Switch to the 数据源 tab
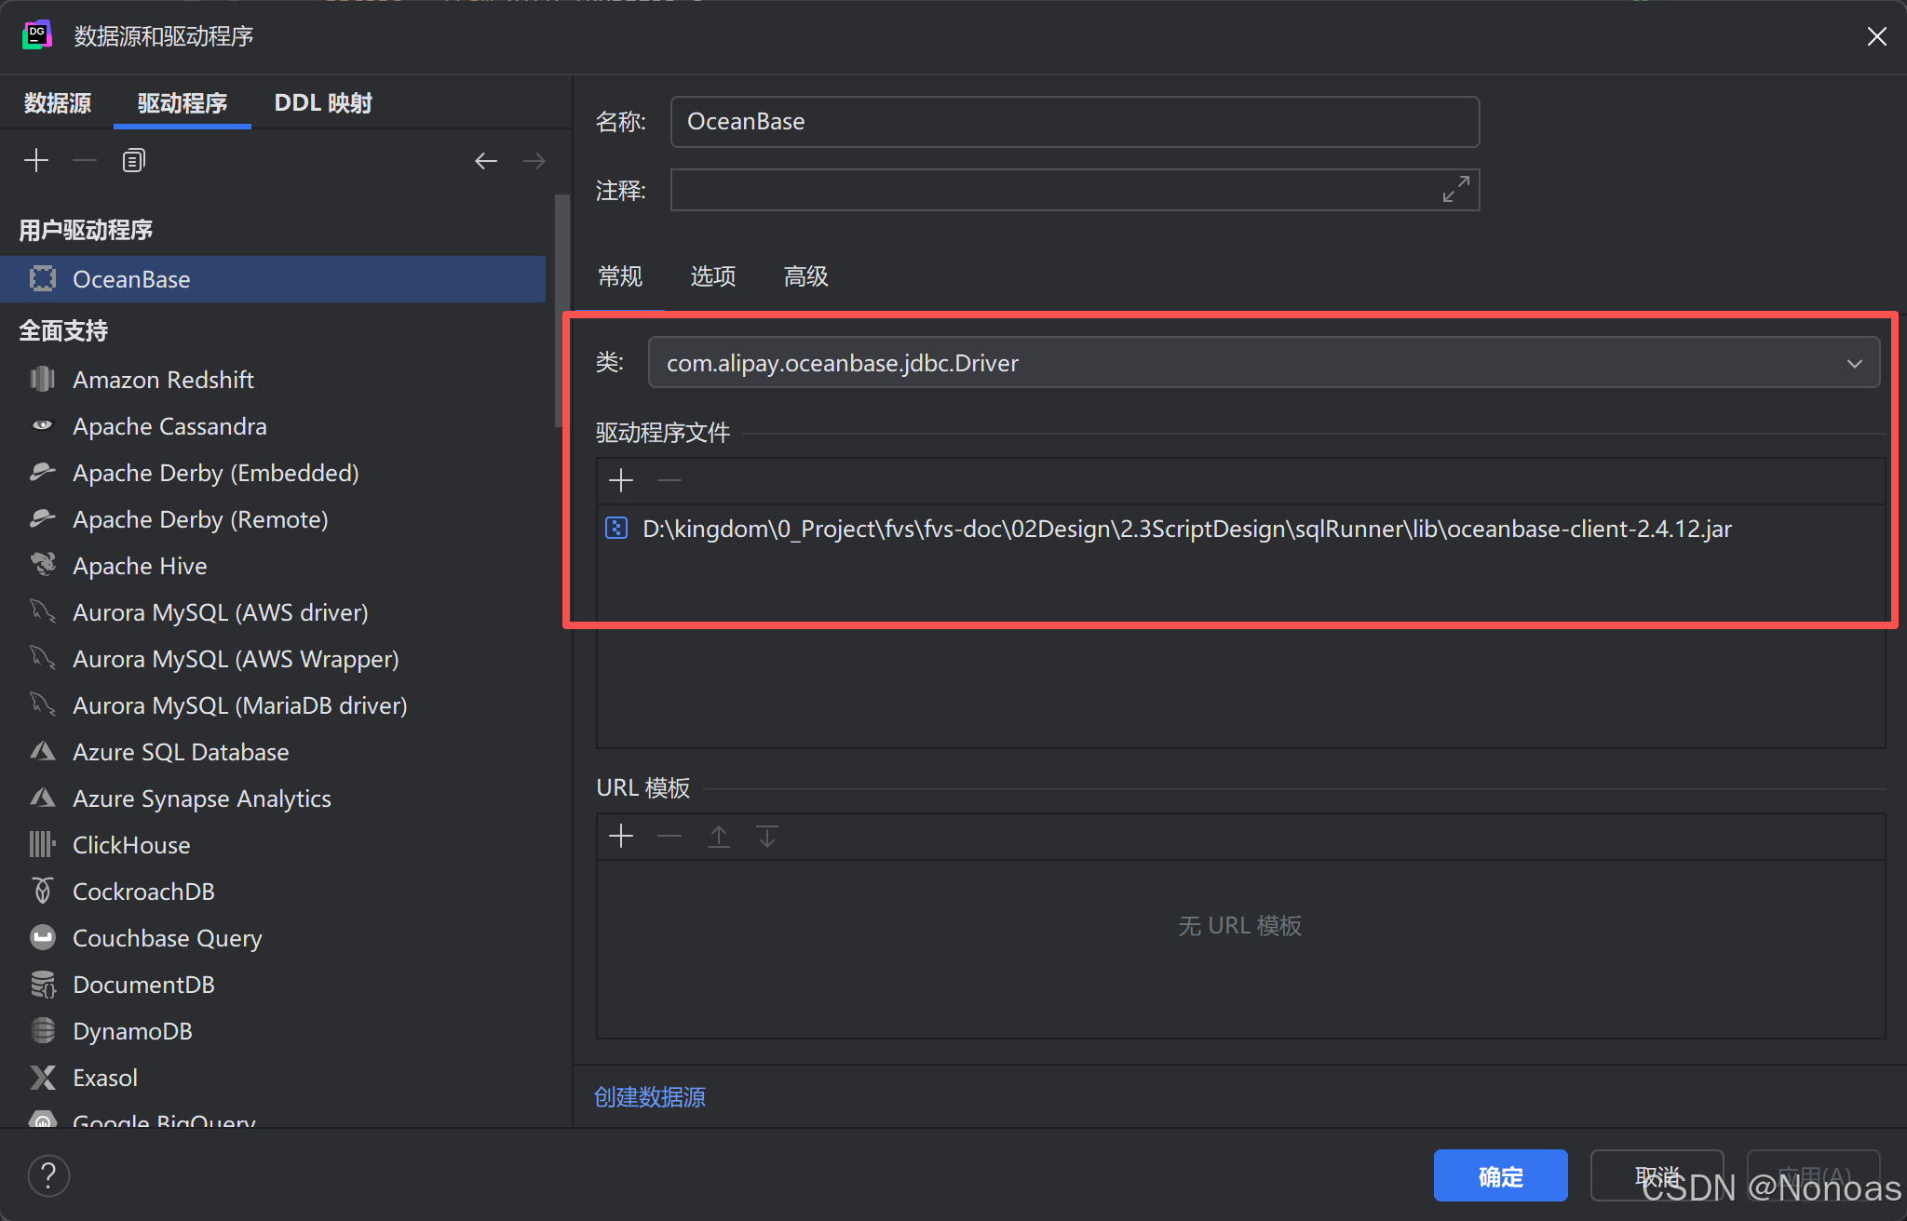 58,103
